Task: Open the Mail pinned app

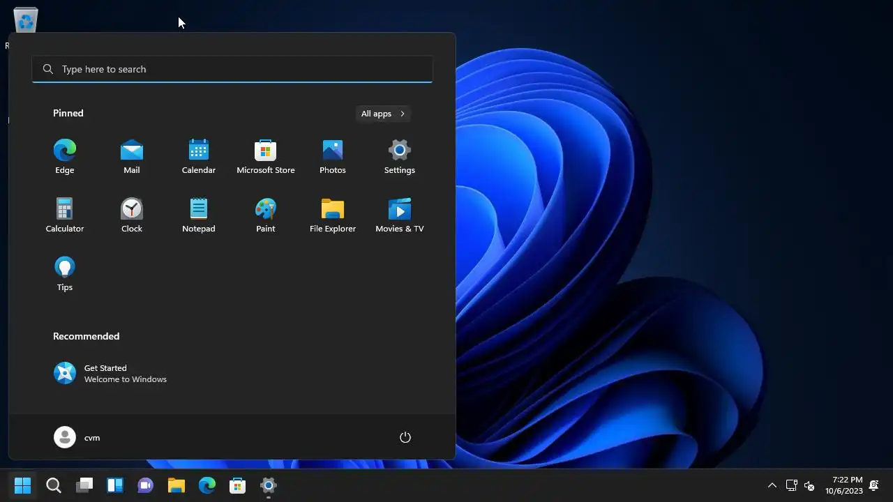Action: (132, 156)
